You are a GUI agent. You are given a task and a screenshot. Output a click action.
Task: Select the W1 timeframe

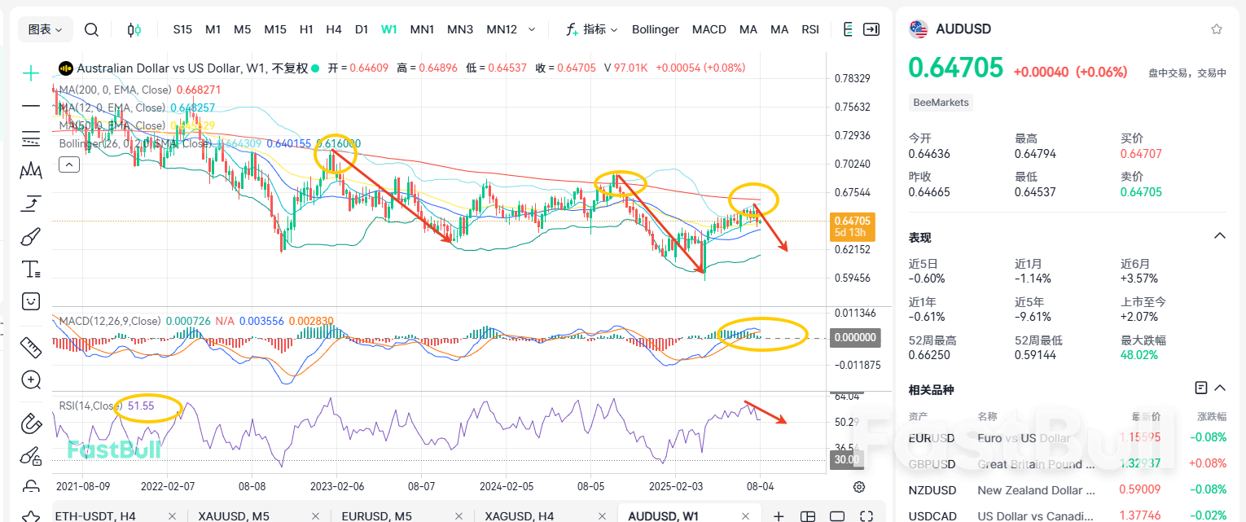coord(388,29)
